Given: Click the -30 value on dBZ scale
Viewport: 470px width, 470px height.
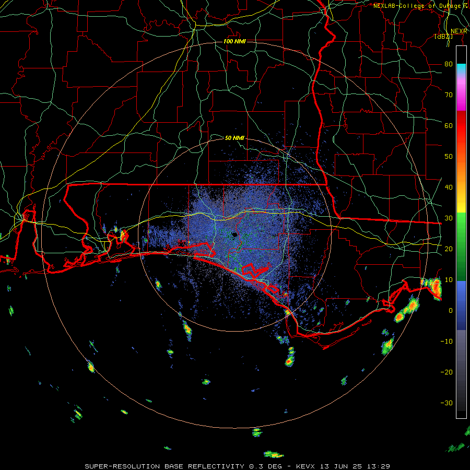Looking at the screenshot, I should [x=446, y=403].
